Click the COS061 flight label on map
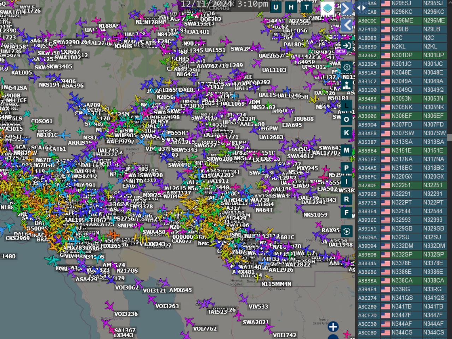The image size is (452, 339). pyautogui.click(x=42, y=121)
